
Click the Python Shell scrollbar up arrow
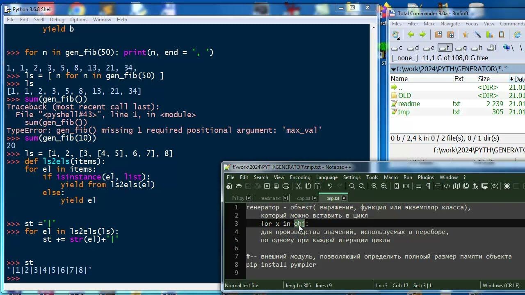tap(374, 27)
